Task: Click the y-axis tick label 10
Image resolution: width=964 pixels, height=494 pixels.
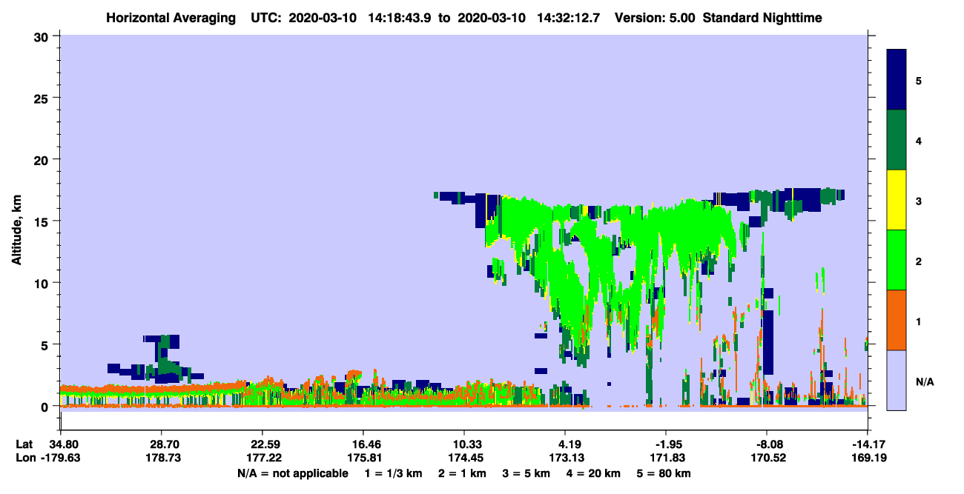Action: pyautogui.click(x=43, y=283)
